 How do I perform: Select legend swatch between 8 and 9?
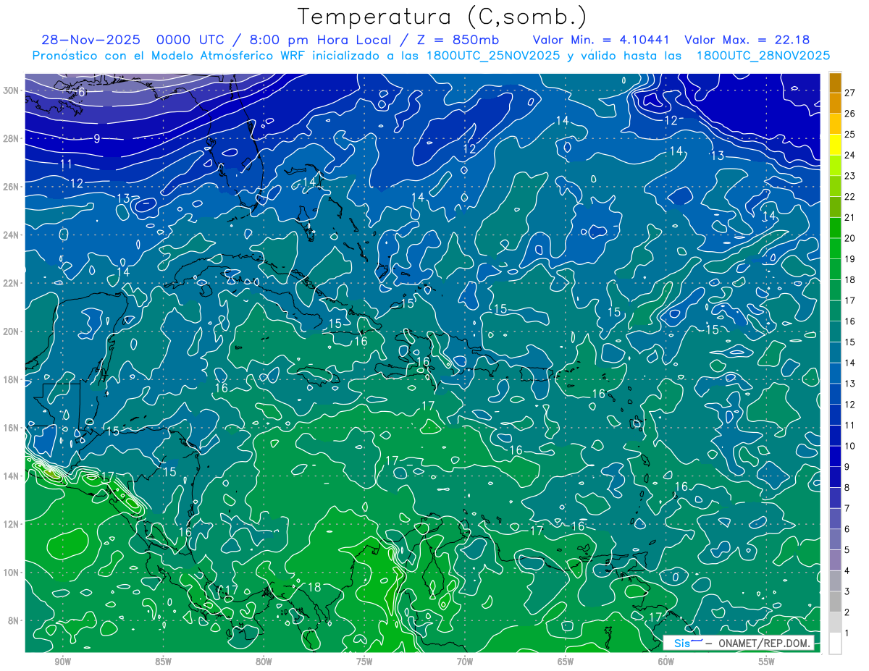point(835,477)
